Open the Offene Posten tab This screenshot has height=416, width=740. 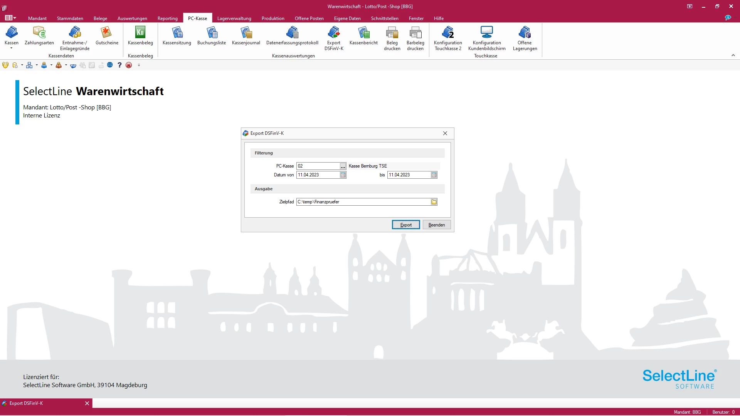pos(309,18)
